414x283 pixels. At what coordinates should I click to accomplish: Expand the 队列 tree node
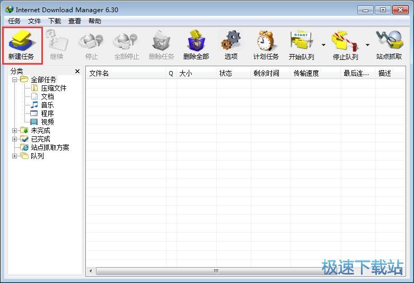(14, 156)
